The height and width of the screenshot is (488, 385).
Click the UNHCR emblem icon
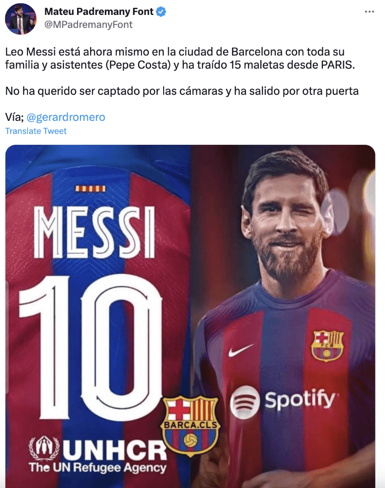tap(44, 448)
